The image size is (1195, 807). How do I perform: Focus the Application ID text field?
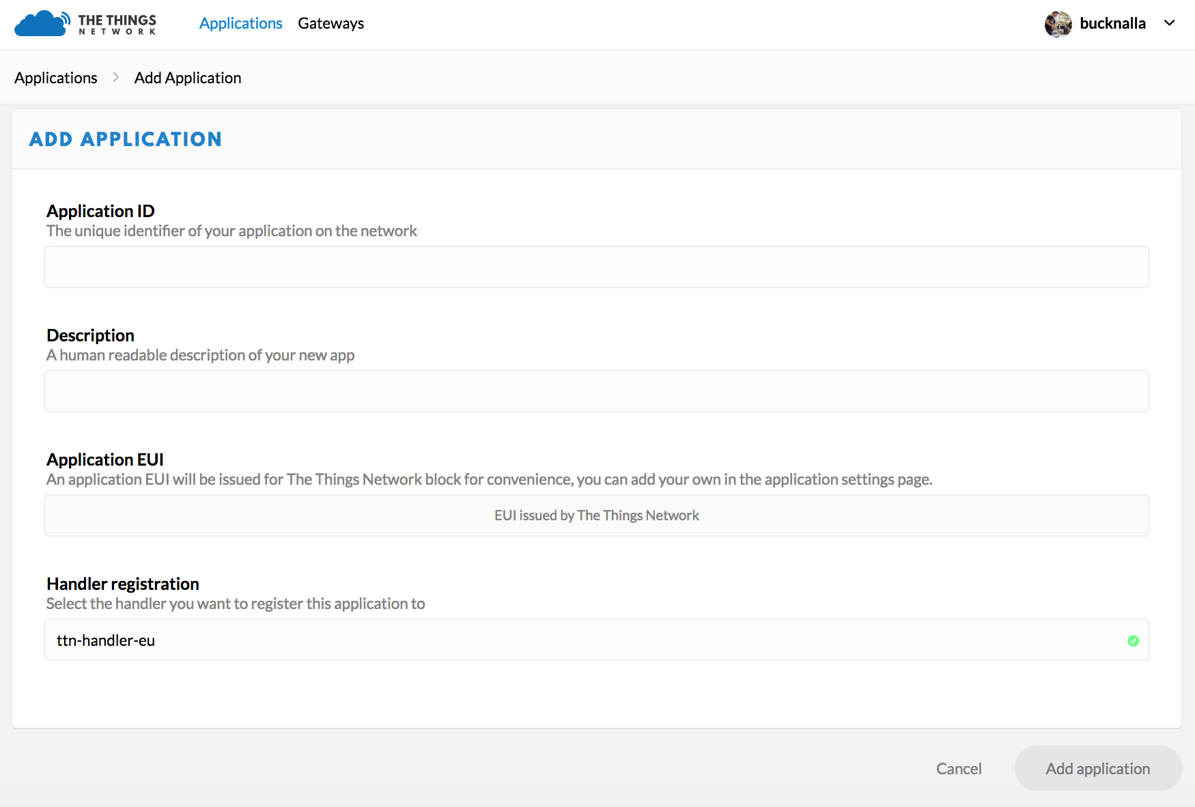coord(595,268)
